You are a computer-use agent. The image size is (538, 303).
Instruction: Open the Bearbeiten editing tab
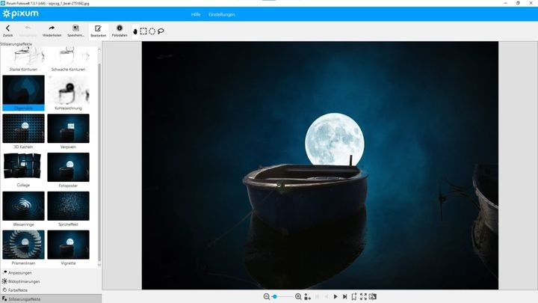98,31
